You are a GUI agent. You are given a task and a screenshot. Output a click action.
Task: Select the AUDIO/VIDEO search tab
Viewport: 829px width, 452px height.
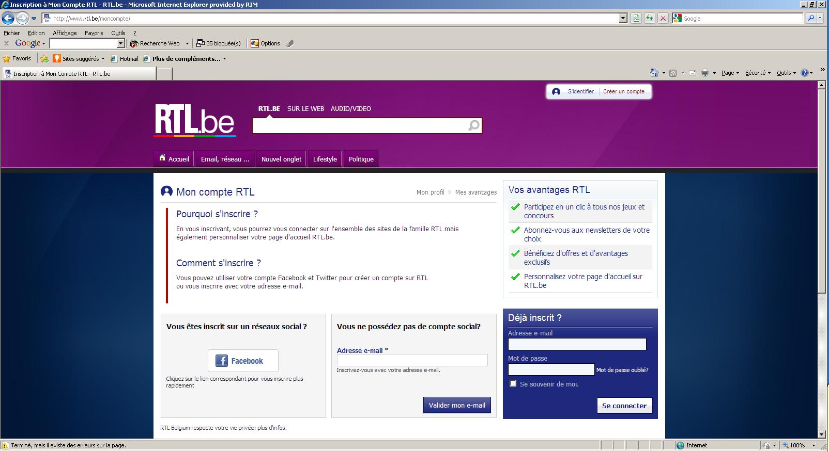[x=351, y=108]
